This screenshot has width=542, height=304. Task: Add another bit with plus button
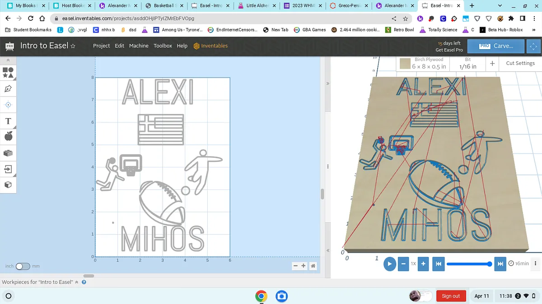tap(492, 64)
